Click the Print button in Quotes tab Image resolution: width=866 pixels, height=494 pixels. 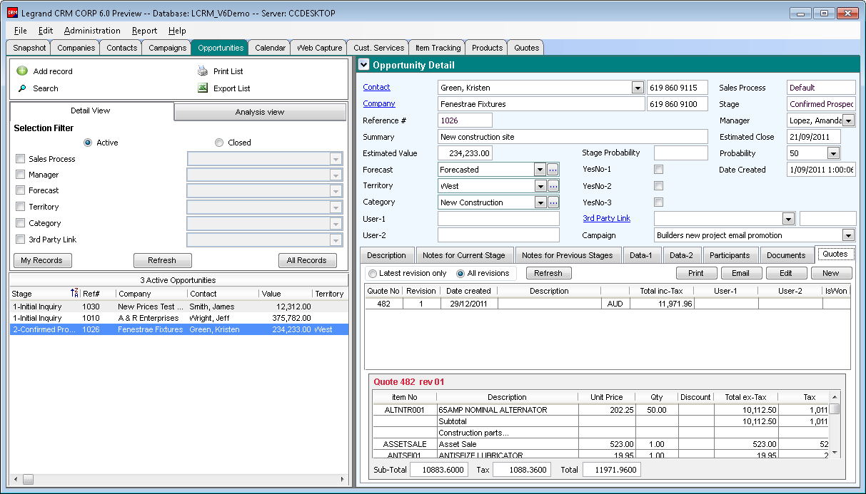click(x=696, y=273)
